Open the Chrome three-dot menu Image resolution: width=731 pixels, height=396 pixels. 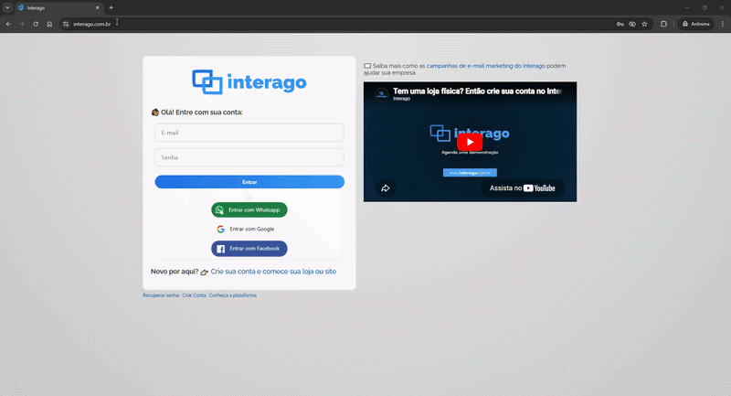click(x=723, y=24)
